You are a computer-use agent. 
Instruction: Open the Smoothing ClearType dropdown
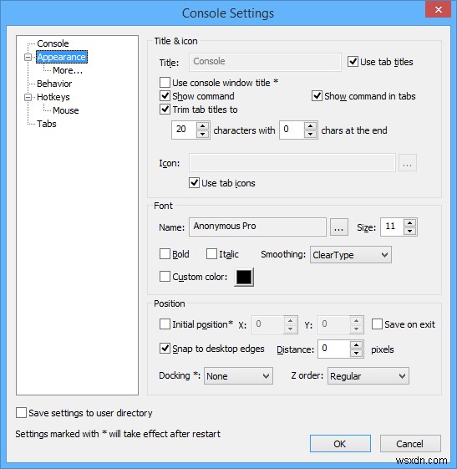[x=351, y=255]
